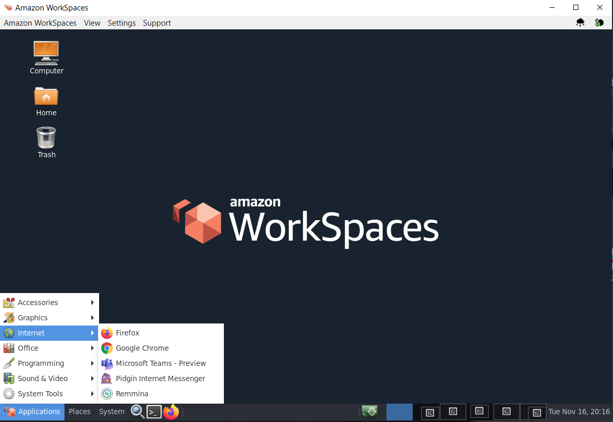This screenshot has height=422, width=613.
Task: Open the Trash desktop icon
Action: click(46, 142)
